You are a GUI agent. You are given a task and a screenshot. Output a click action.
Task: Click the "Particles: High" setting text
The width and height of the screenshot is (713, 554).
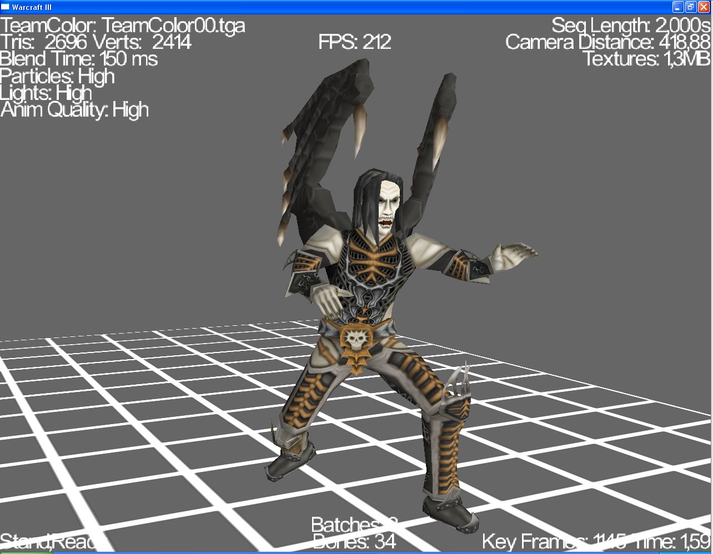point(57,77)
